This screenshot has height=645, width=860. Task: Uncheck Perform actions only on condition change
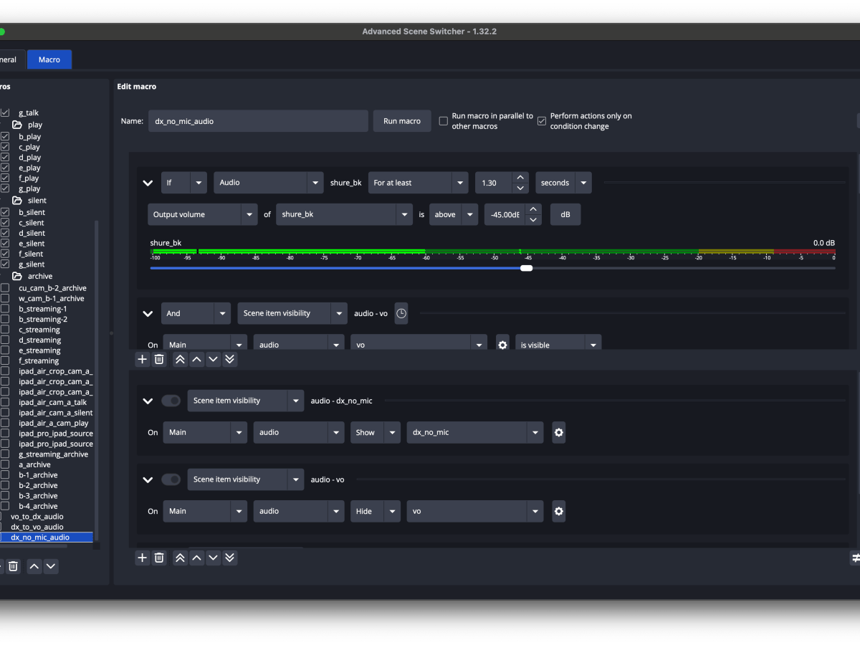click(x=542, y=120)
